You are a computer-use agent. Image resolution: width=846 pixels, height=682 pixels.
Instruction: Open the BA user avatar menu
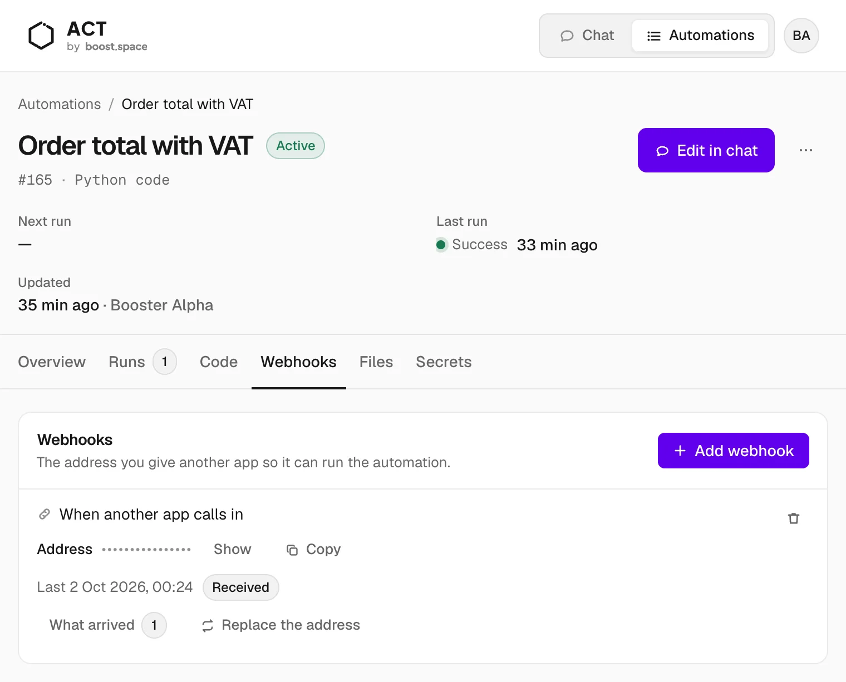point(801,36)
